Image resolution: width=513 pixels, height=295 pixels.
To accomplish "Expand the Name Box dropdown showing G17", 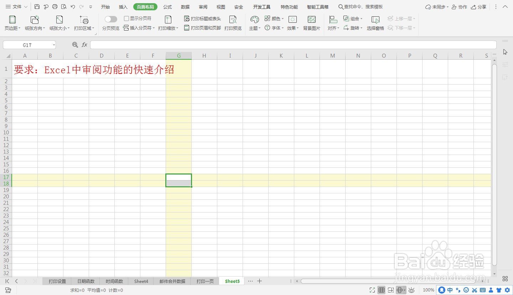I will pyautogui.click(x=54, y=45).
